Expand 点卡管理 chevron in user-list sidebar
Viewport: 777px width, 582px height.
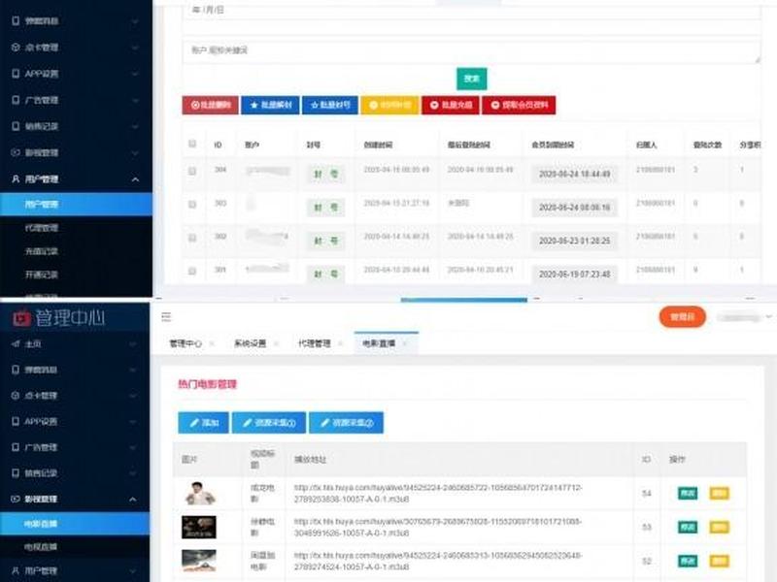[x=135, y=48]
